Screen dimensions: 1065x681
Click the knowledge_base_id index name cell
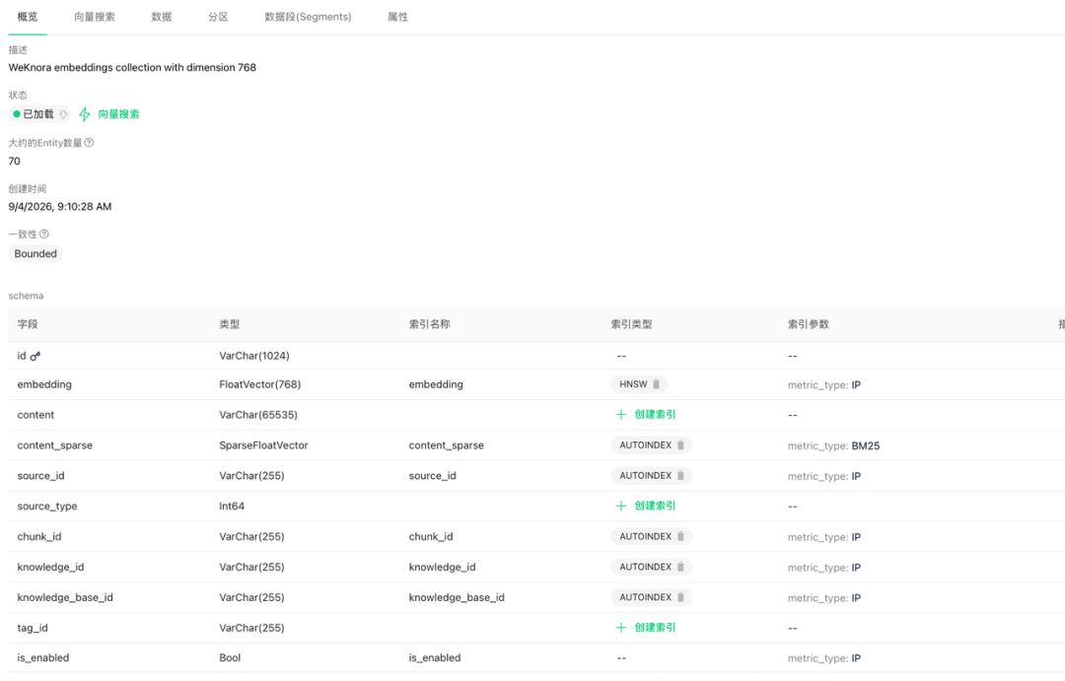tap(457, 597)
